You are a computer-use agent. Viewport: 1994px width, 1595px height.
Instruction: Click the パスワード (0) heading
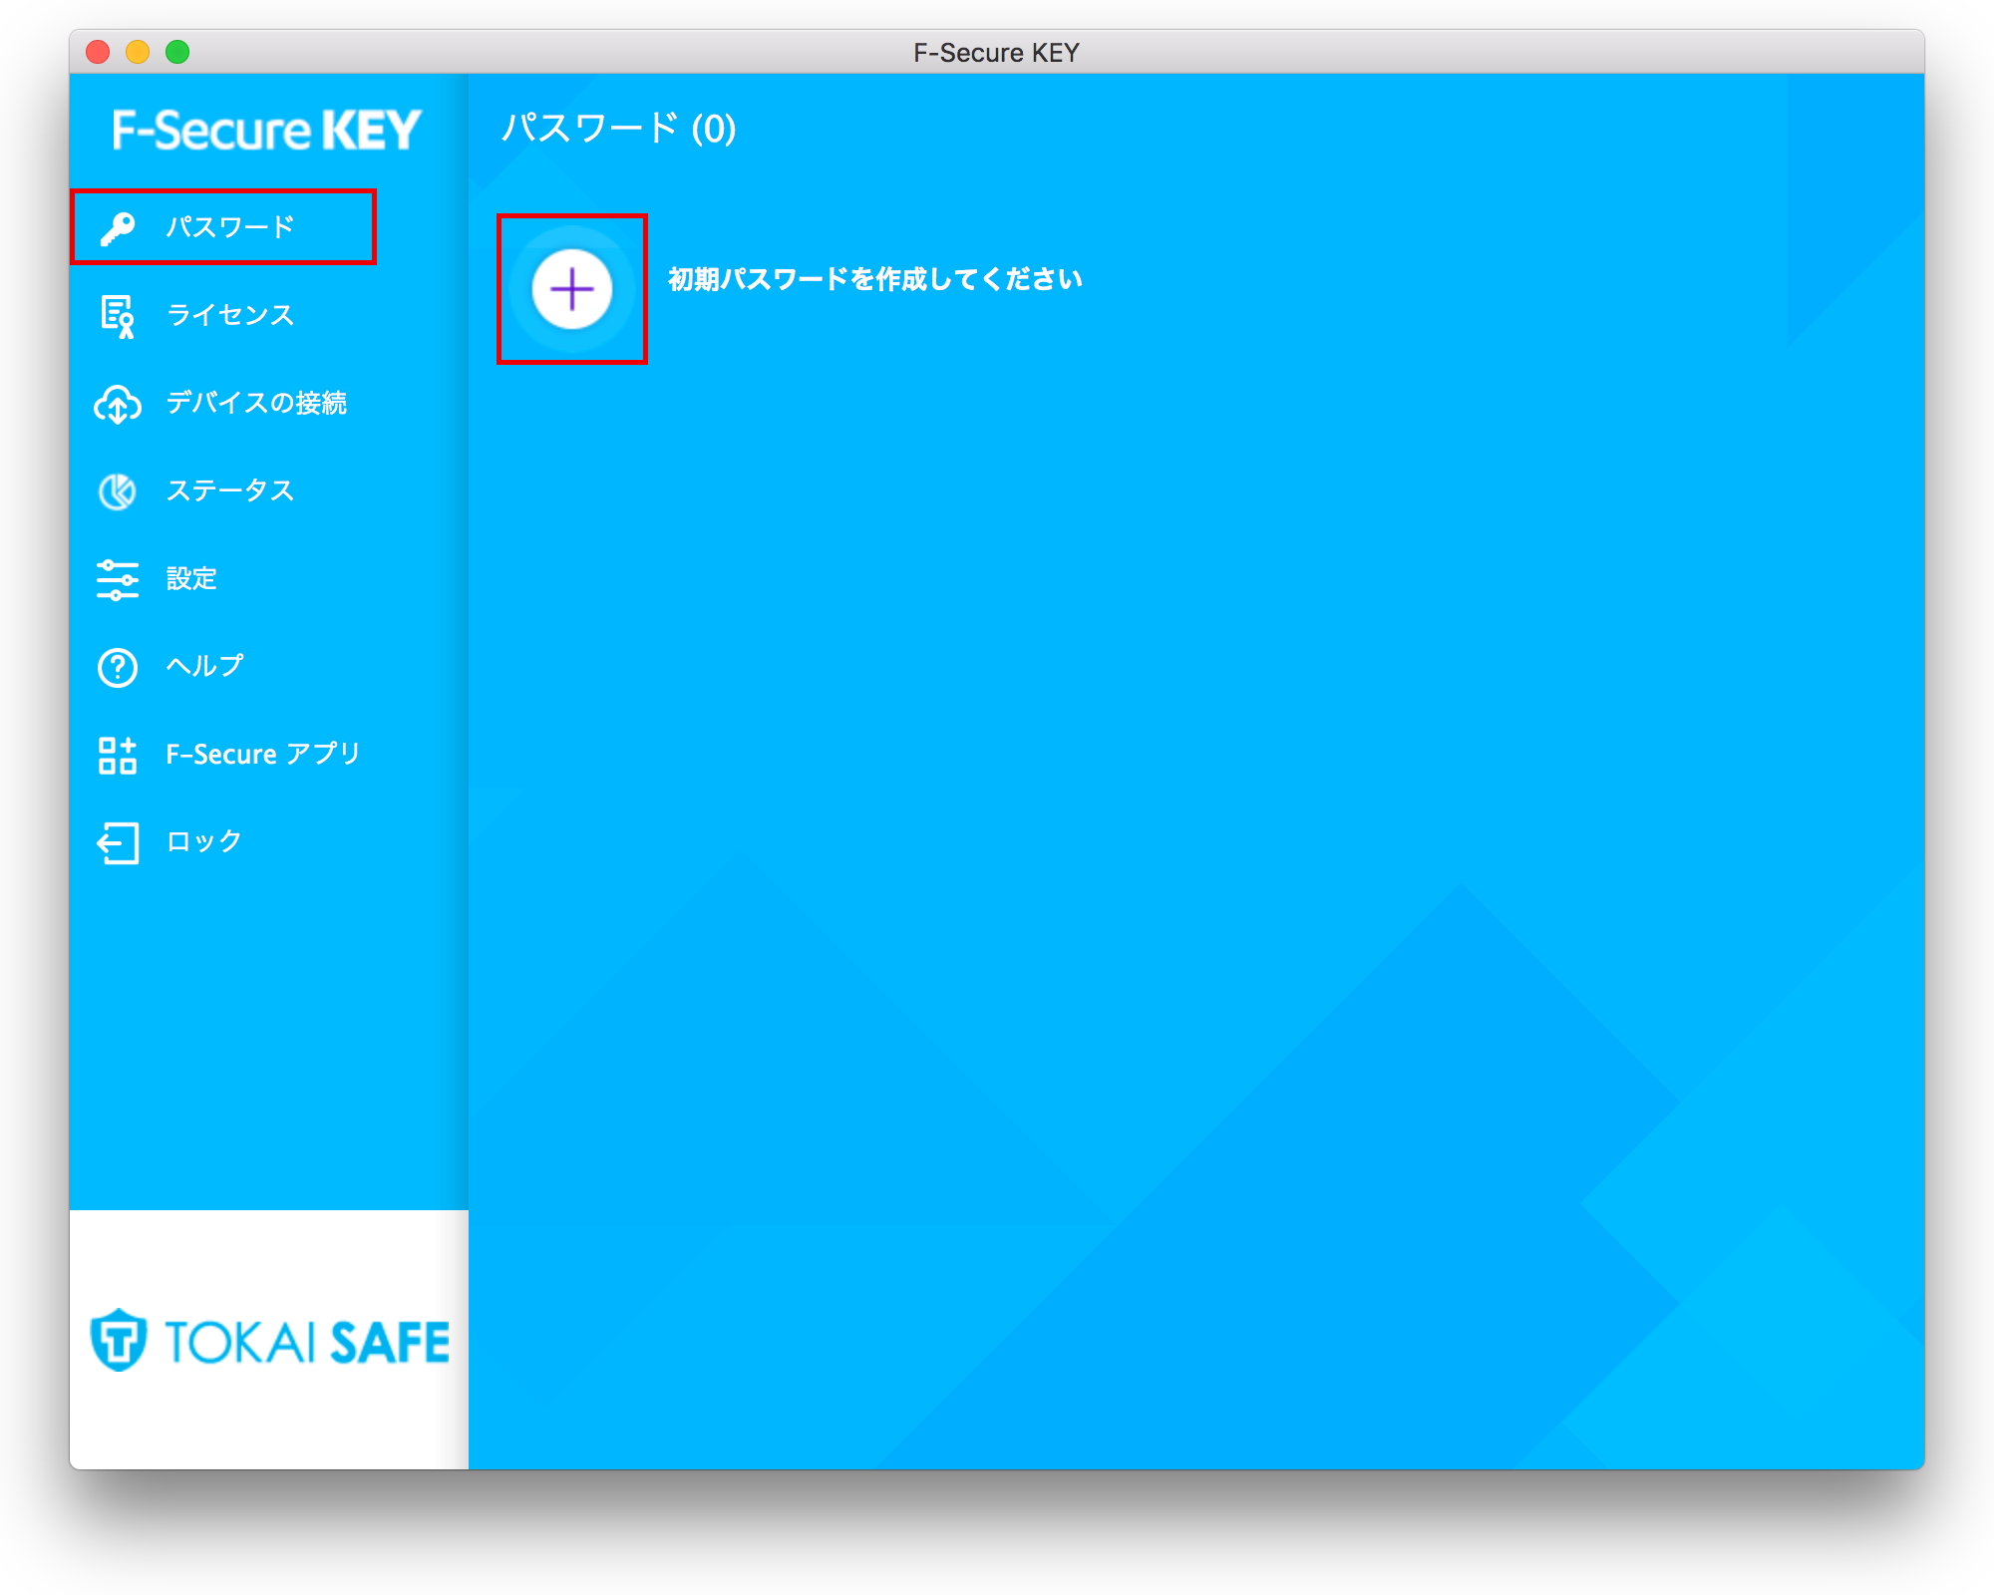click(x=619, y=129)
